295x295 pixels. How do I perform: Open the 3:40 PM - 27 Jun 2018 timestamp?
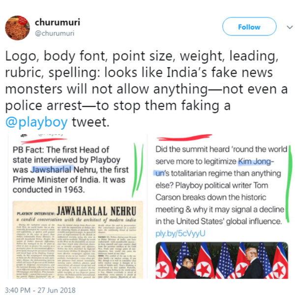[x=40, y=290]
